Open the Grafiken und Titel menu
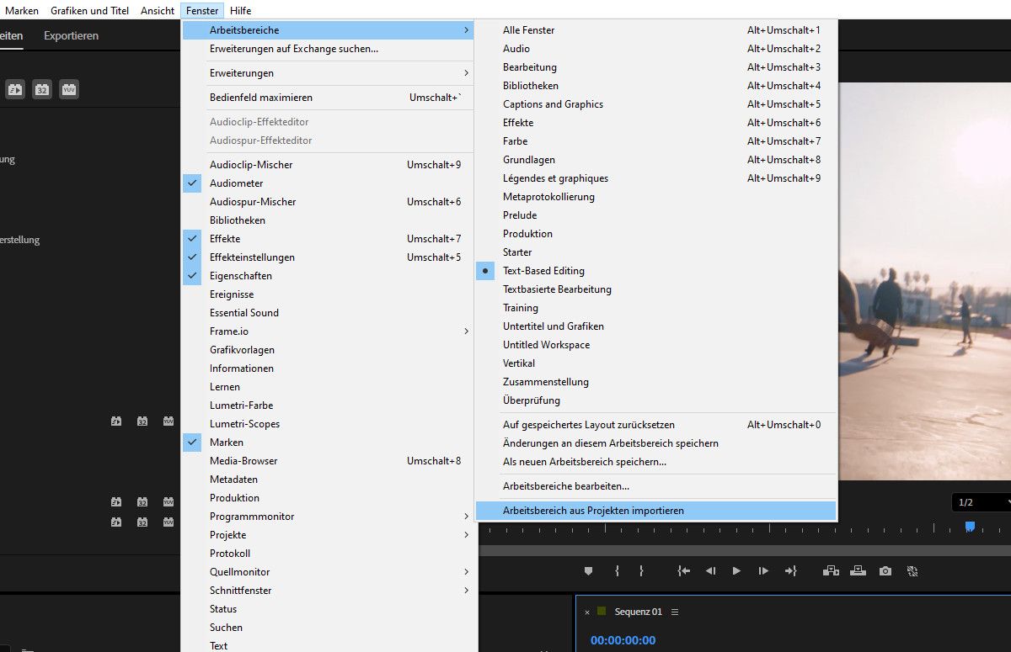This screenshot has height=652, width=1011. 89,11
